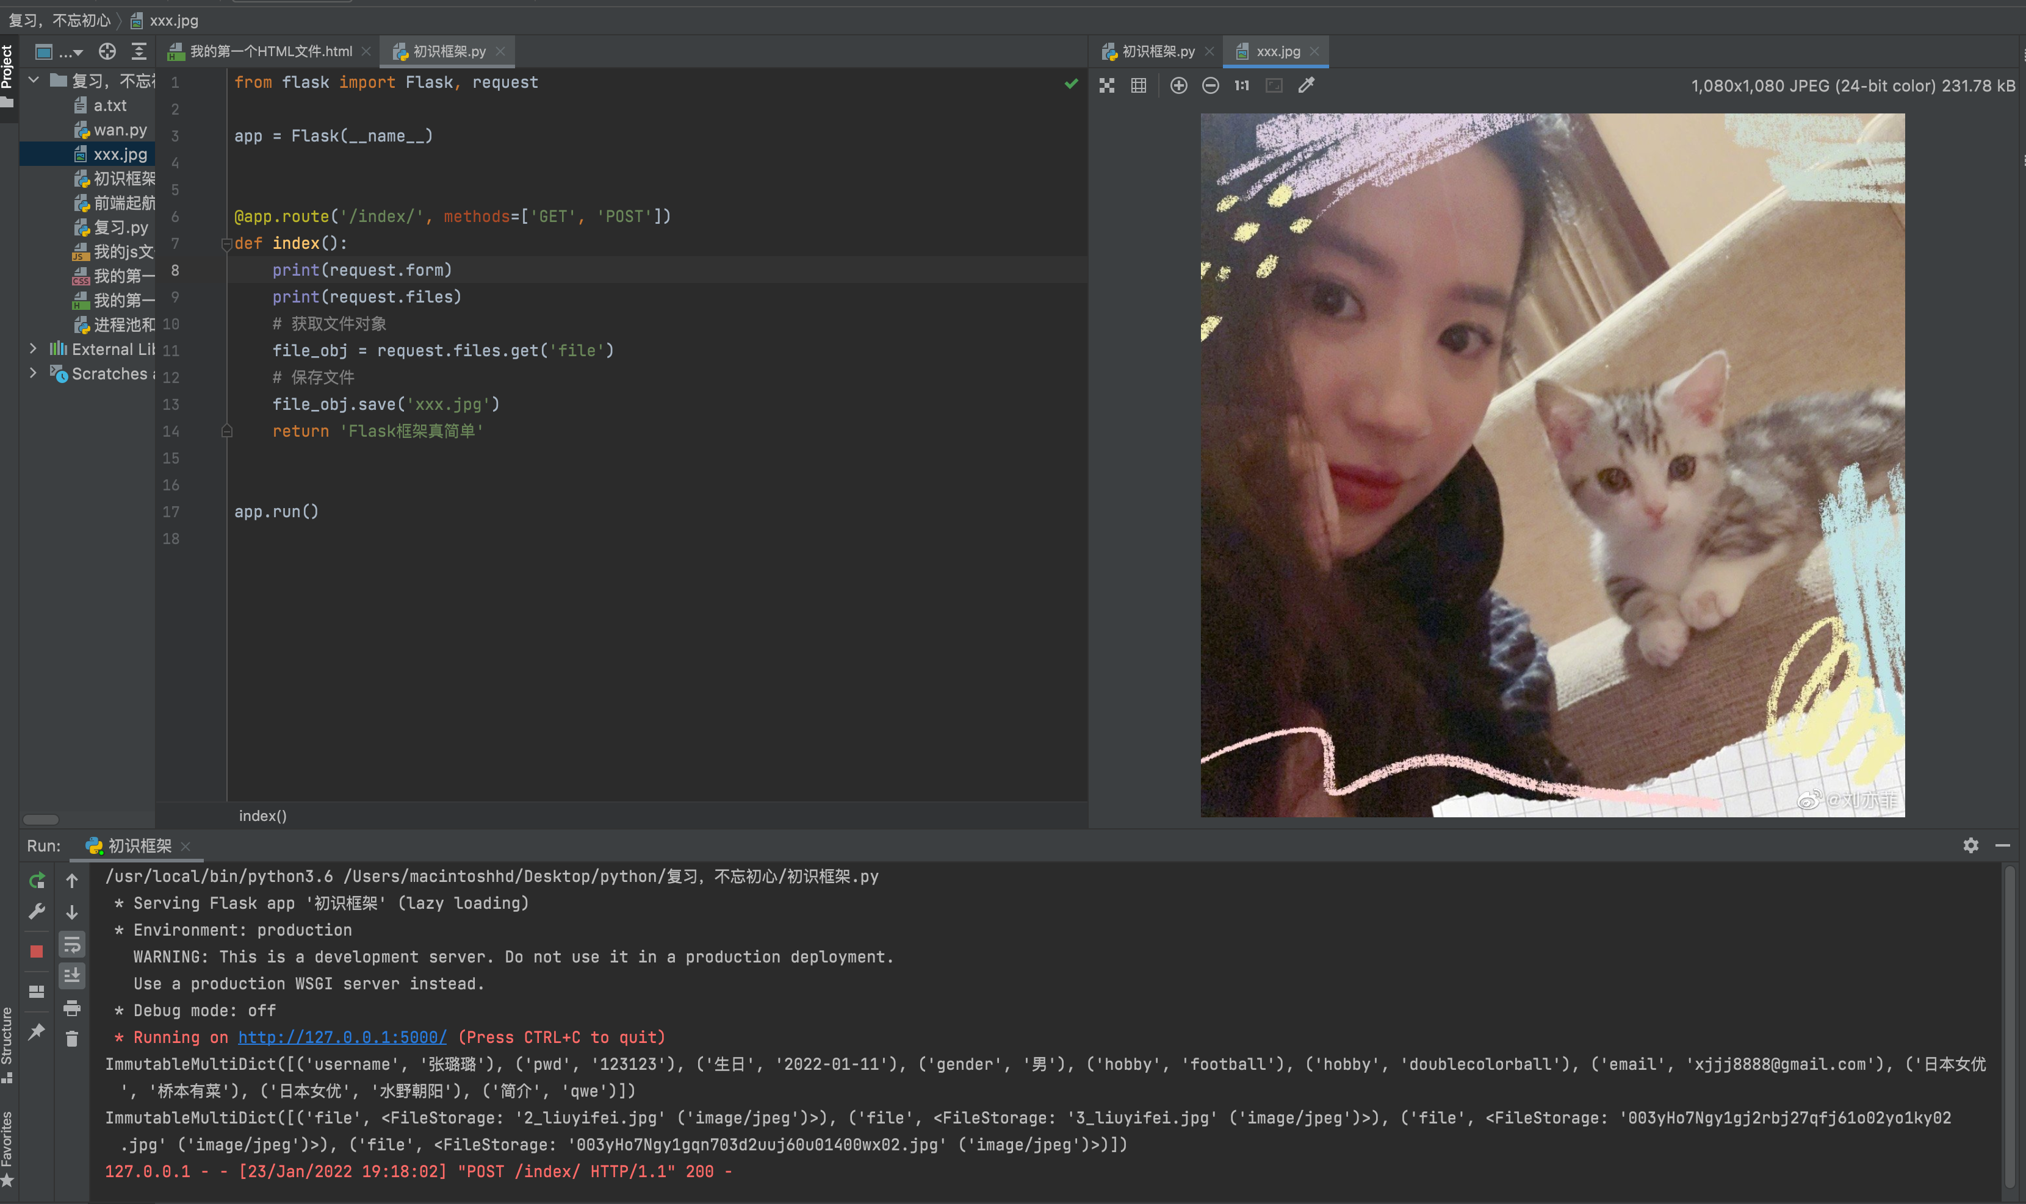Toggle the grid display in image viewer
Image resolution: width=2026 pixels, height=1204 pixels.
[1139, 85]
